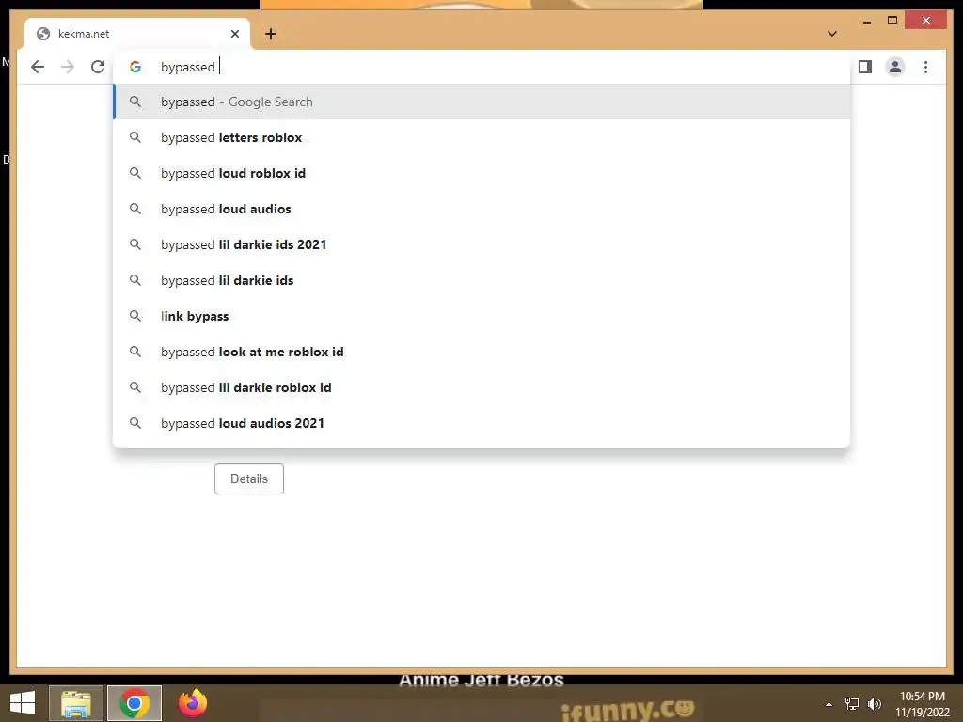
Task: Pick suggestion 'bypassed letters roblox'
Action: click(x=482, y=137)
